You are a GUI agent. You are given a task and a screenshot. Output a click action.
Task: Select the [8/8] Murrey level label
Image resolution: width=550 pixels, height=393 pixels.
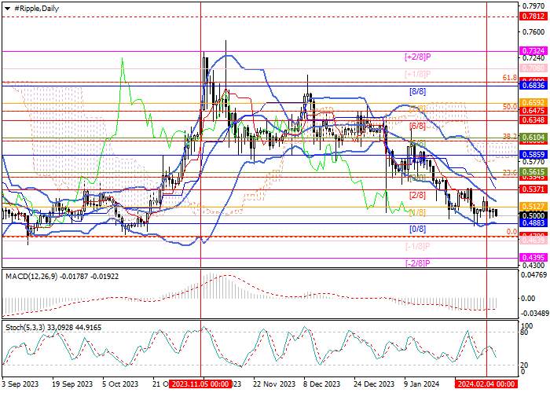[x=417, y=92]
